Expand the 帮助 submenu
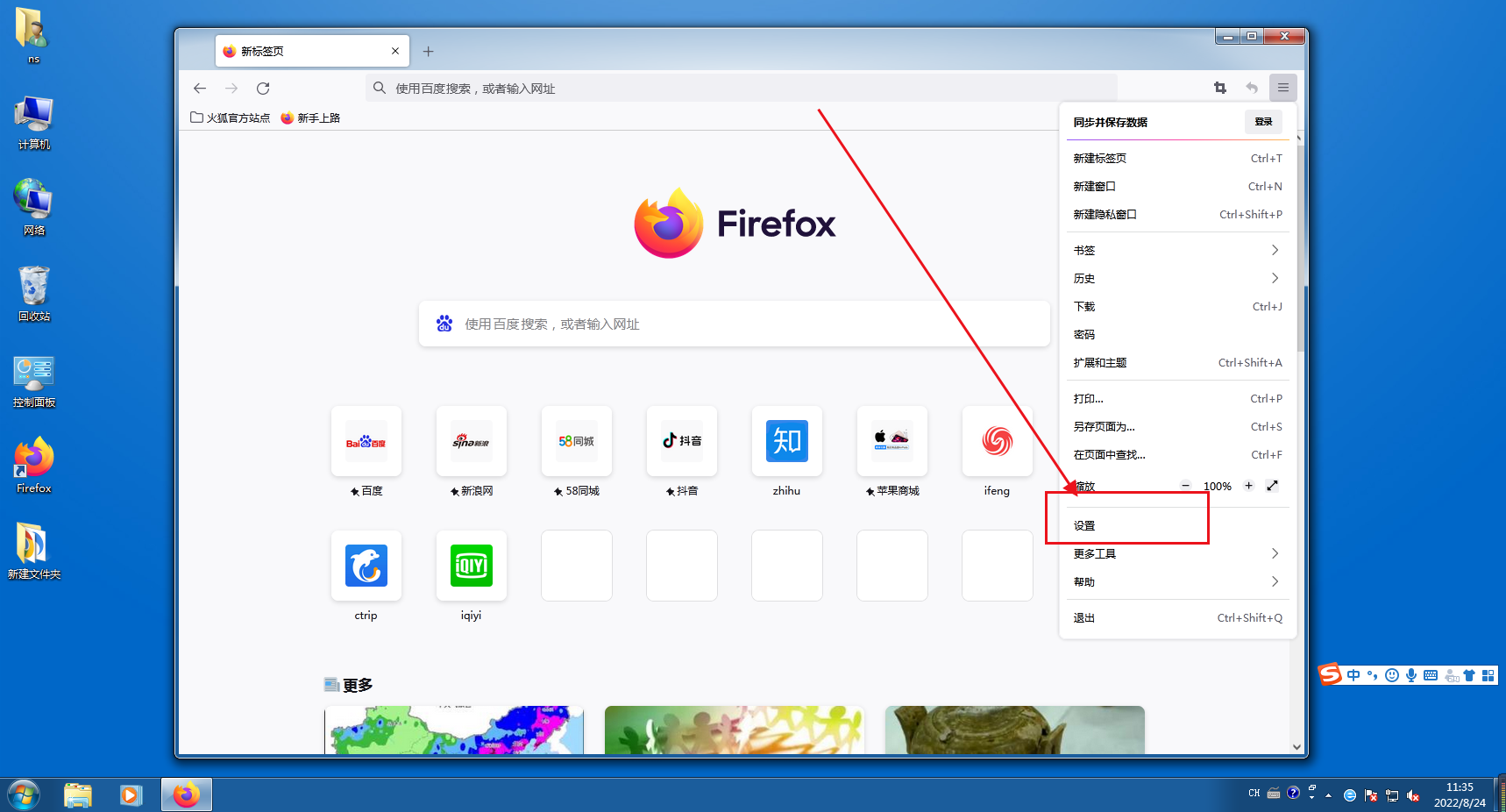The width and height of the screenshot is (1506, 812). [1177, 582]
